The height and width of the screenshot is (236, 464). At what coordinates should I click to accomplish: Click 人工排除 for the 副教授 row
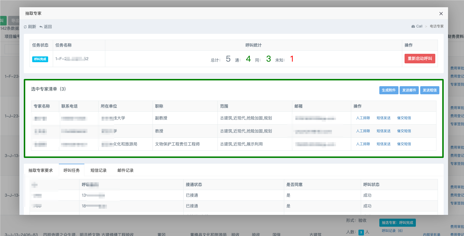click(x=363, y=118)
